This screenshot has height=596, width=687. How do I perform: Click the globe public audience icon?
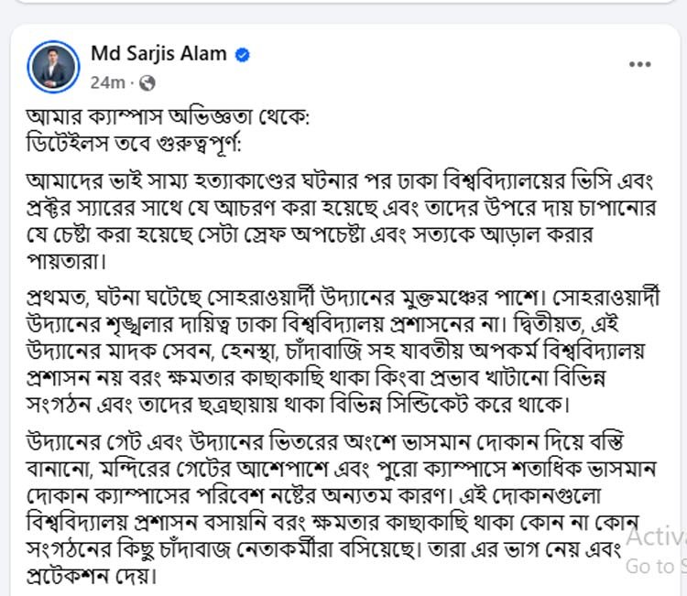point(147,82)
